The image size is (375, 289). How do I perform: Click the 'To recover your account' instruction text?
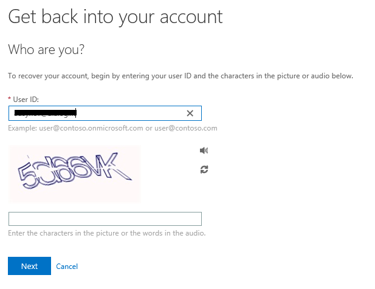point(181,76)
